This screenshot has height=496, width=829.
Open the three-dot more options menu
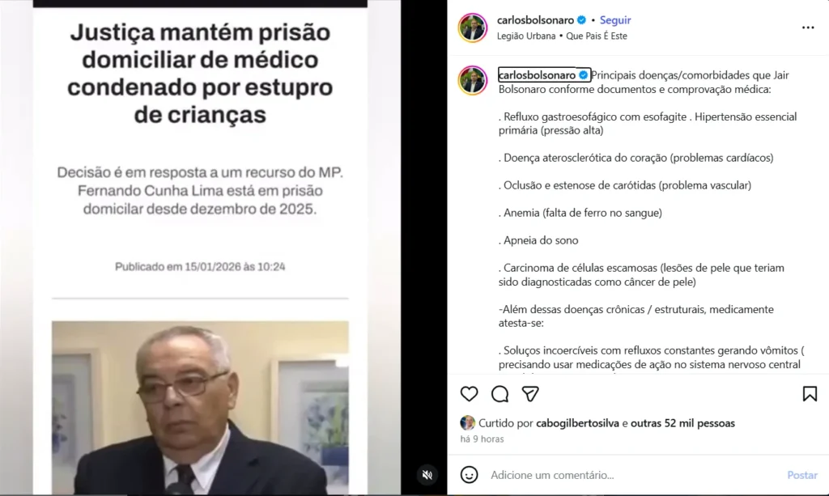click(808, 28)
